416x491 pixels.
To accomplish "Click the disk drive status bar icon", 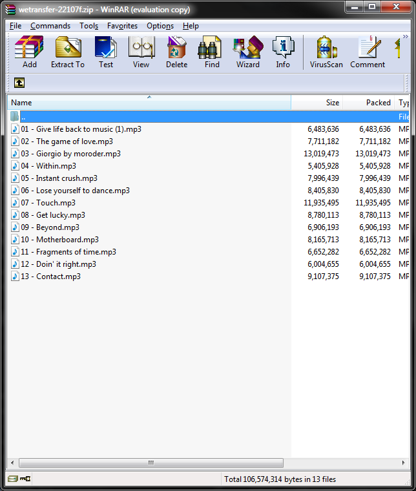I will [13, 479].
